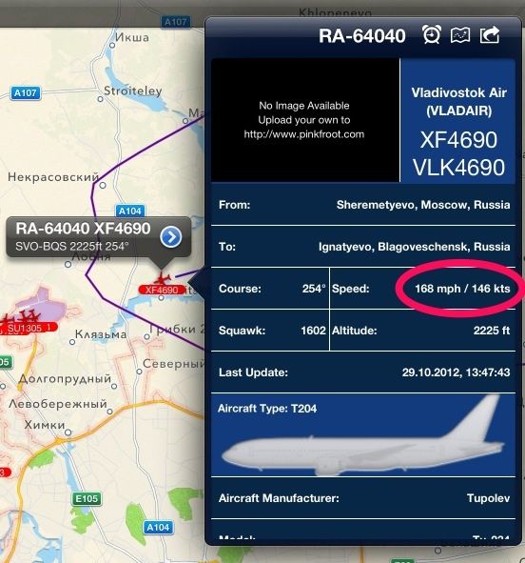Open details via blue chevron in callout
The height and width of the screenshot is (563, 525).
click(171, 237)
